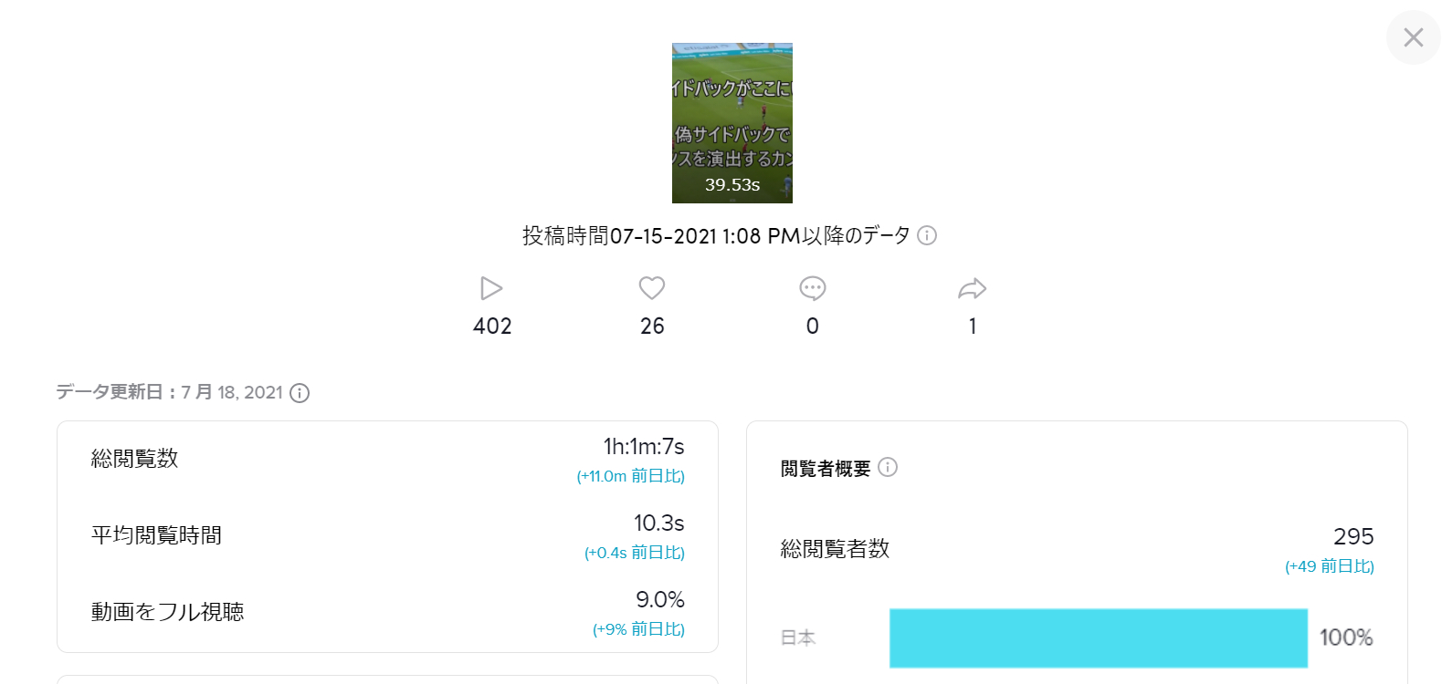This screenshot has height=684, width=1442.
Task: Click the share arrow icon above 1
Action: click(x=973, y=288)
